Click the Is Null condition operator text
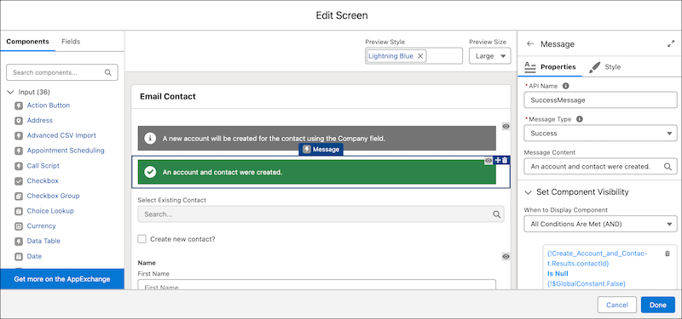Image resolution: width=682 pixels, height=319 pixels. click(x=558, y=273)
